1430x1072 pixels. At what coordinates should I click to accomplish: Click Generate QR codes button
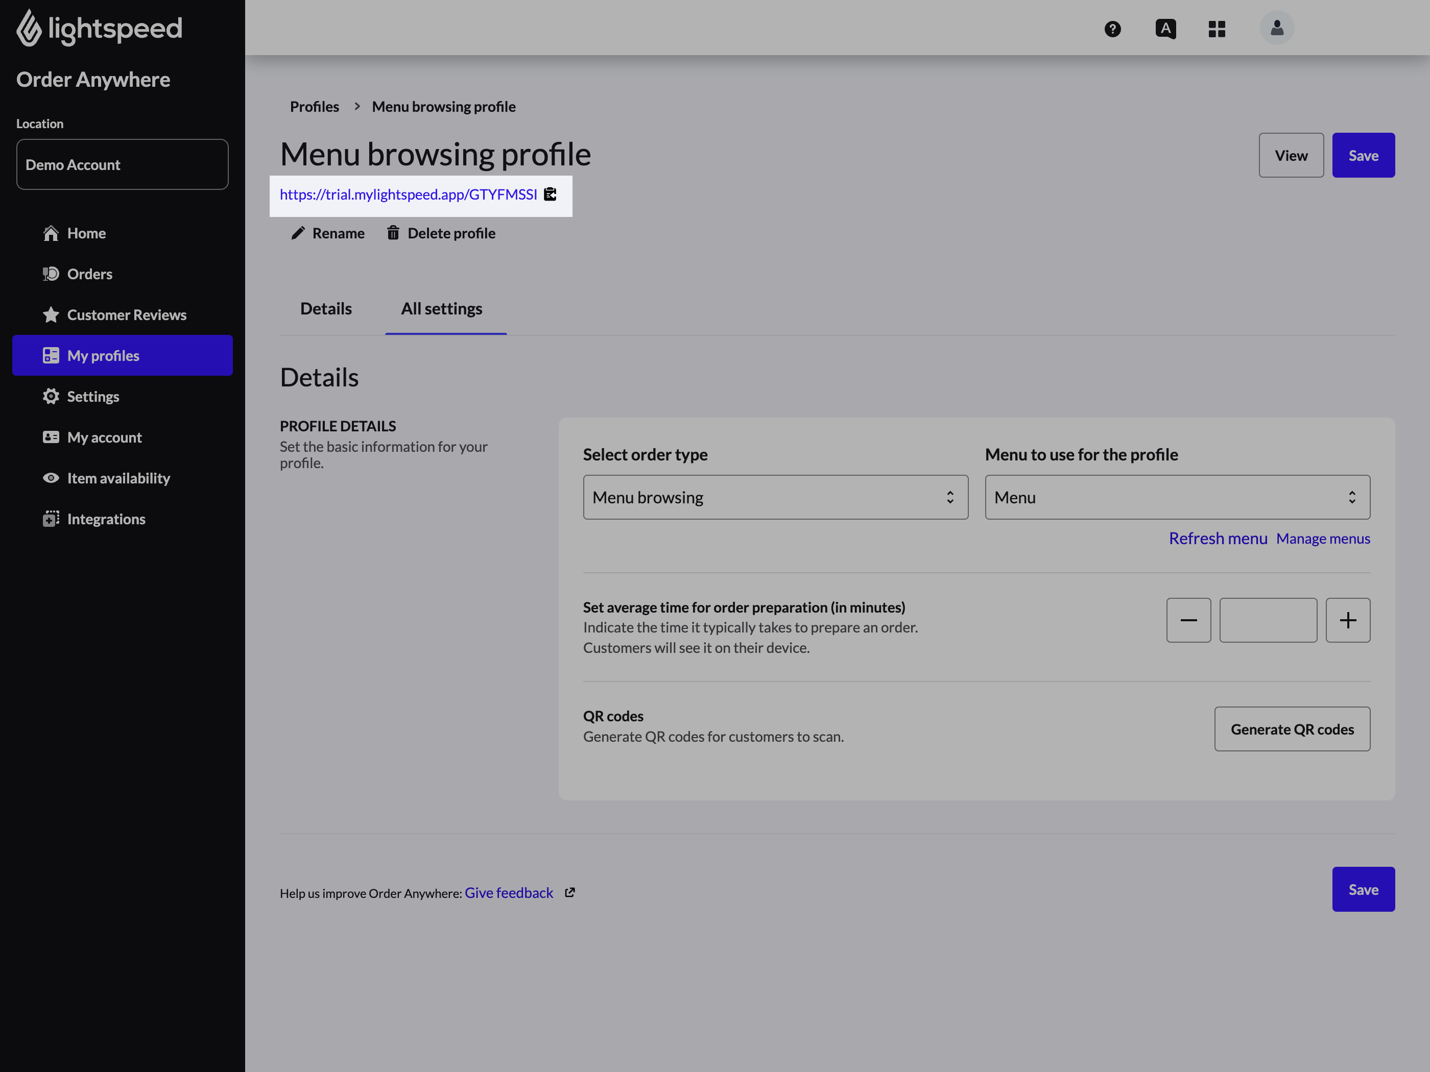coord(1292,728)
